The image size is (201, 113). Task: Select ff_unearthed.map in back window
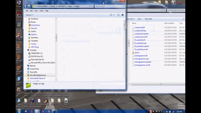click(140, 43)
